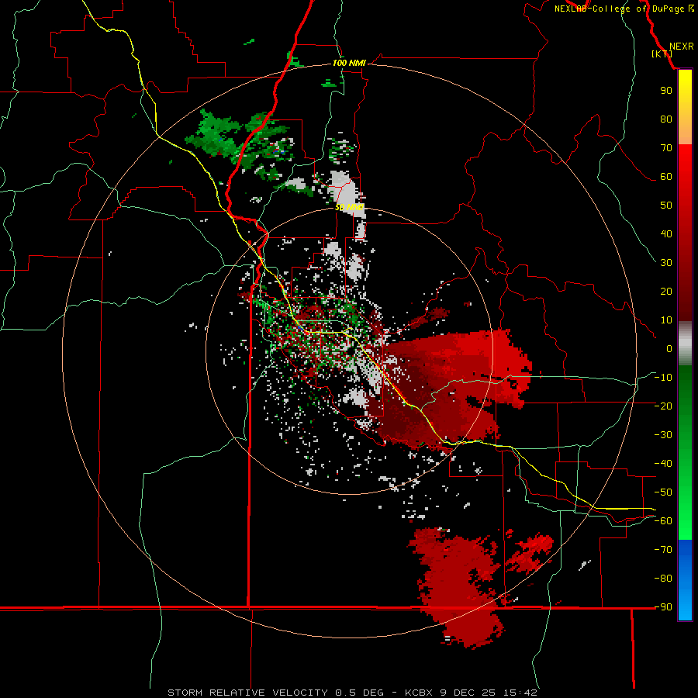Click the [KT] units label
Viewport: 698px width, 698px height.
coord(662,54)
